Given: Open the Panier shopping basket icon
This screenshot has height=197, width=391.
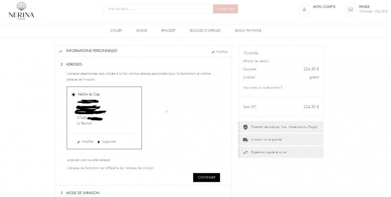Looking at the screenshot, I should (350, 9).
